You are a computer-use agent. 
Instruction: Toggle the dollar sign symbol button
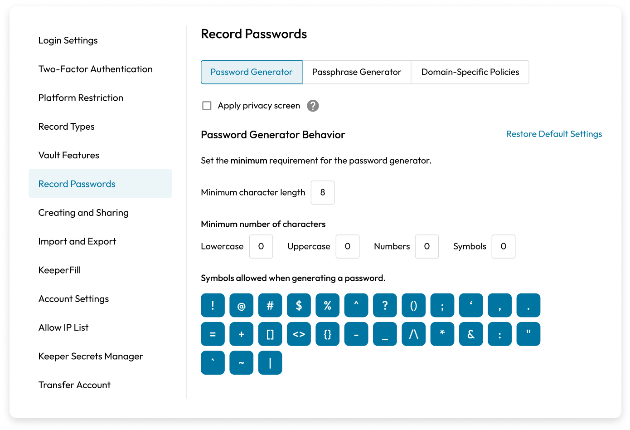click(x=299, y=305)
